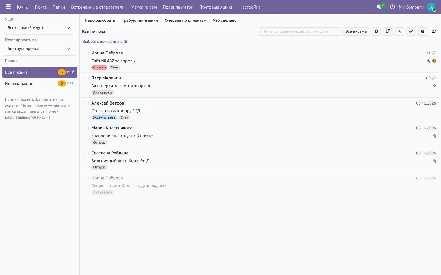The height and width of the screenshot is (275, 441).
Task: Refresh the mail list
Action: click(434, 31)
